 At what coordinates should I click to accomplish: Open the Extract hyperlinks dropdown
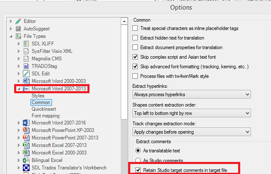[191, 94]
